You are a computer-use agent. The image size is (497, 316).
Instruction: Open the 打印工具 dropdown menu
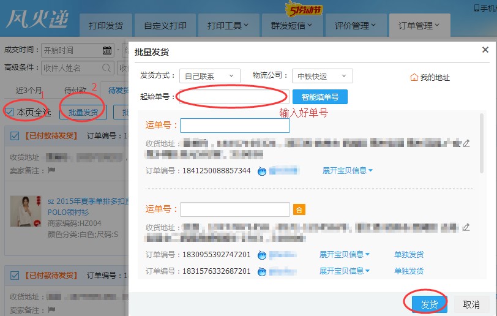(x=228, y=25)
